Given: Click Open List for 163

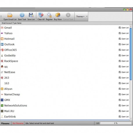Looking at the screenshot, I should click(x=124, y=83).
